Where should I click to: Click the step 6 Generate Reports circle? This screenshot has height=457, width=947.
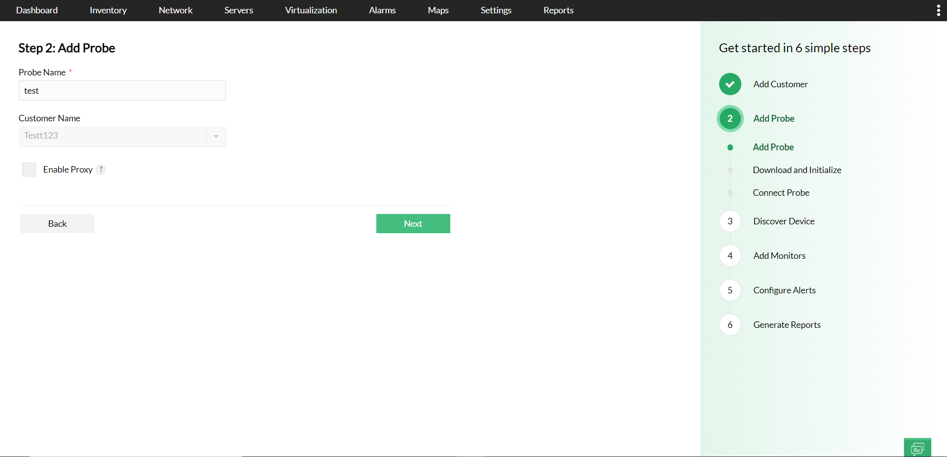click(730, 324)
